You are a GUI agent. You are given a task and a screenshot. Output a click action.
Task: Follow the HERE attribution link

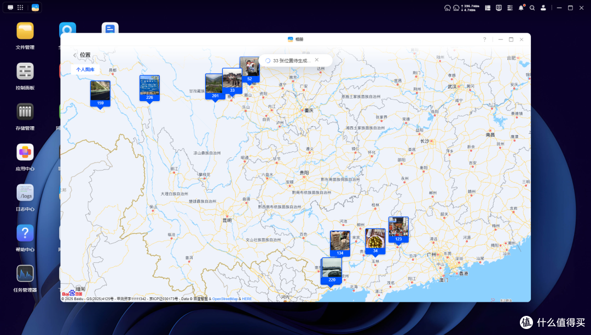(x=247, y=299)
